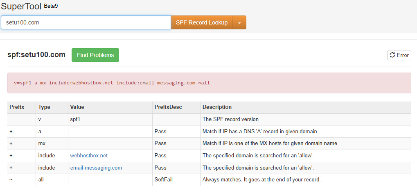Select the Type column header
The width and height of the screenshot is (417, 192).
[44, 107]
